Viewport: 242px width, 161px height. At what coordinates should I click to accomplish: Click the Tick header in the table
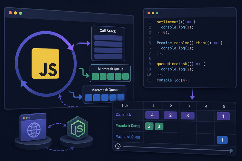pyautogui.click(x=125, y=106)
